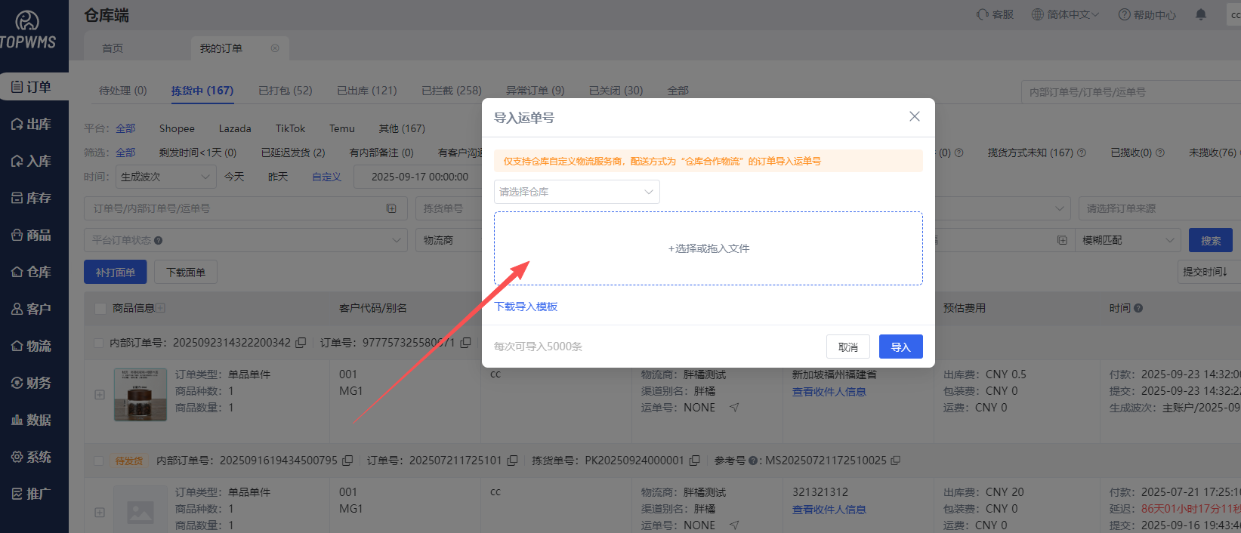This screenshot has width=1241, height=533.
Task: Contact 客服 customer service
Action: pyautogui.click(x=995, y=14)
